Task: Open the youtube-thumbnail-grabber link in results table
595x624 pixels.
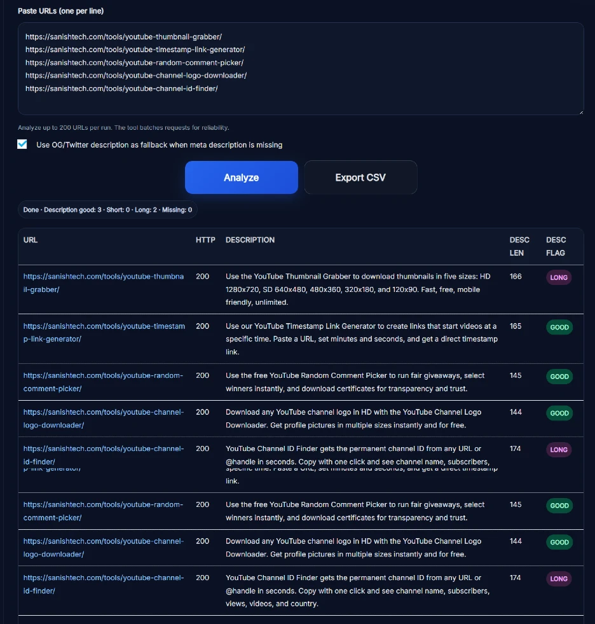Action: [103, 283]
